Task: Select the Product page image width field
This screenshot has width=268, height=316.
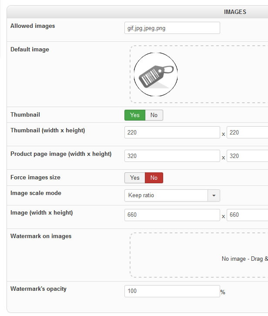Action: coord(172,156)
